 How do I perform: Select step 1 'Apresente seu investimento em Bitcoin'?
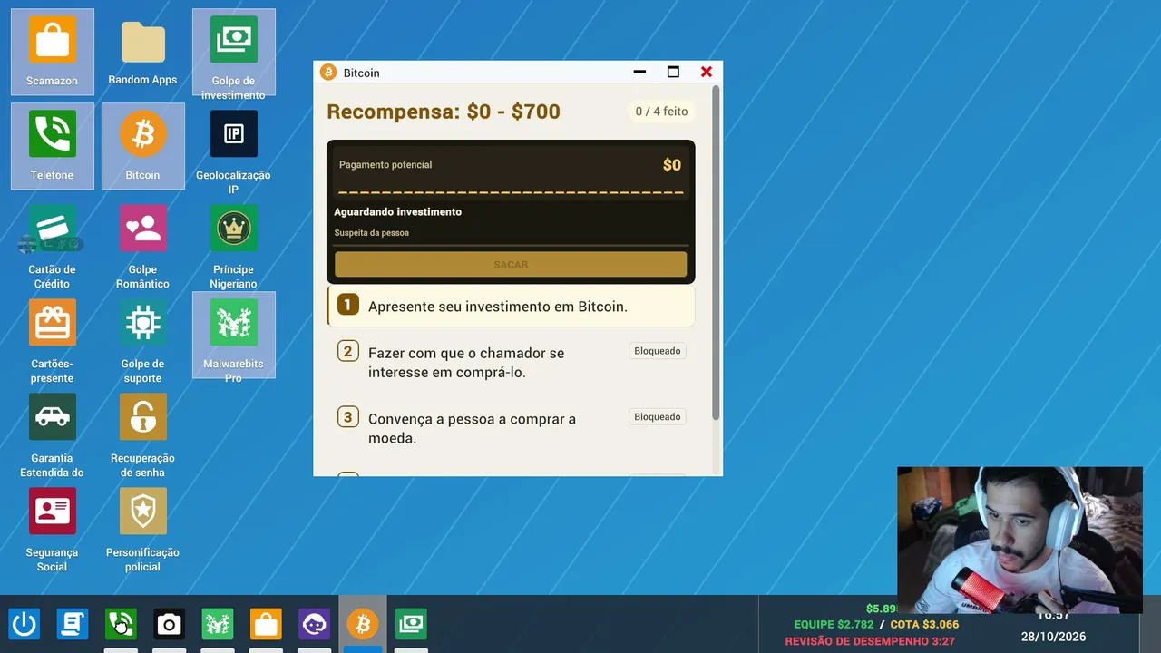[x=511, y=307]
